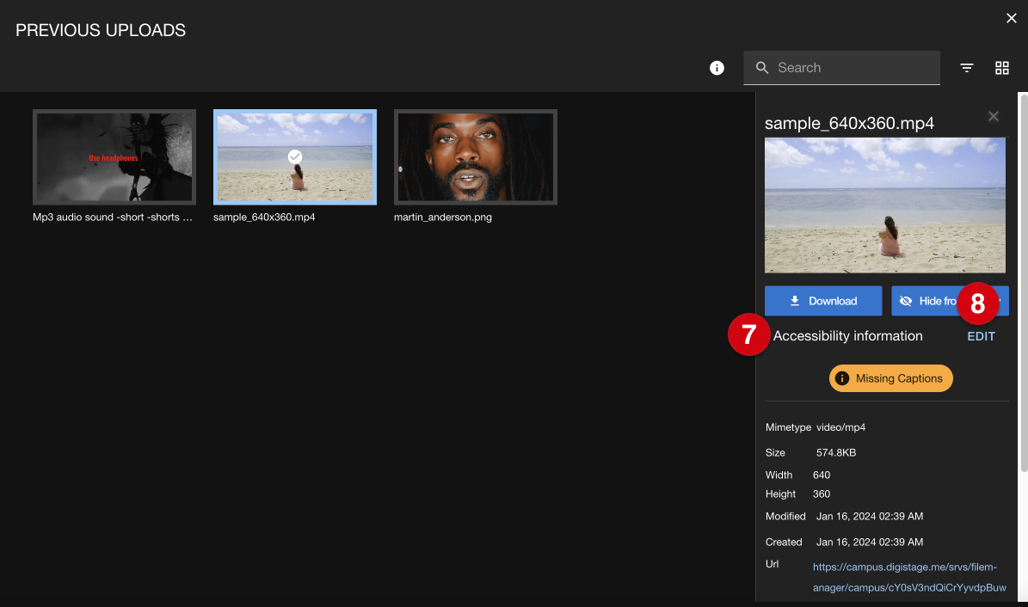Close the Previous Uploads dialog

pyautogui.click(x=1012, y=18)
